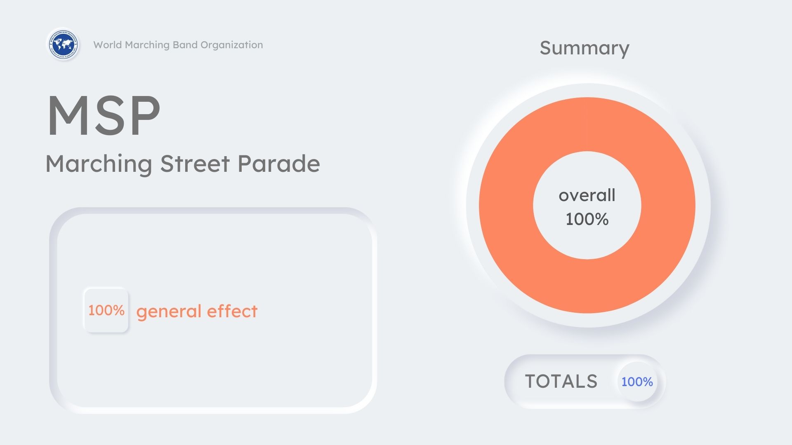792x445 pixels.
Task: Select the general effect label
Action: click(x=197, y=311)
